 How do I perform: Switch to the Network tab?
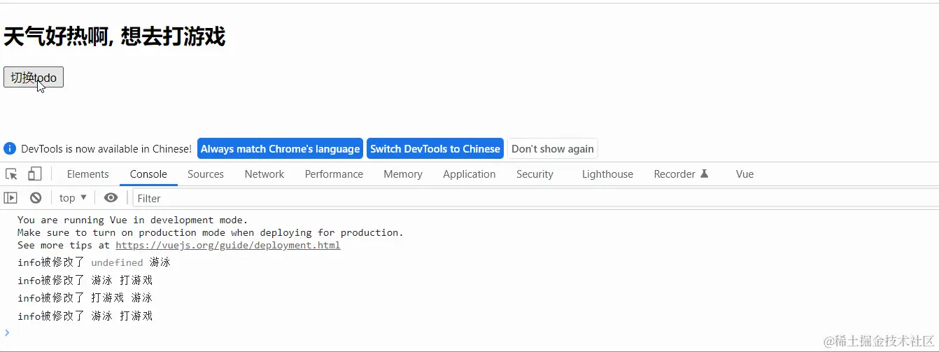coord(264,174)
